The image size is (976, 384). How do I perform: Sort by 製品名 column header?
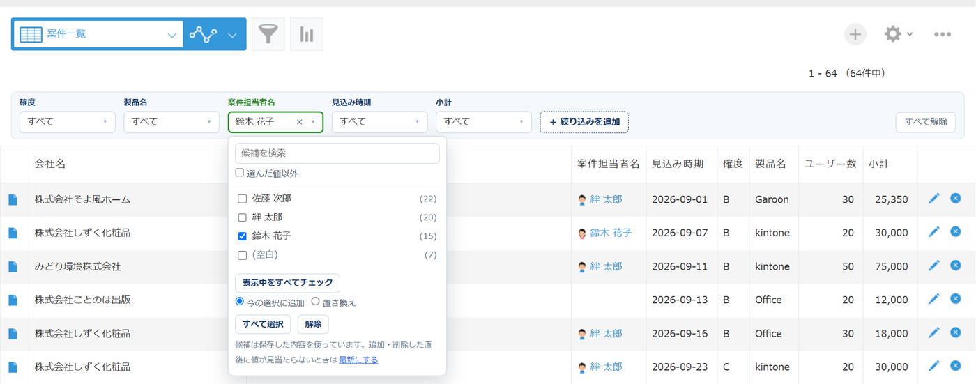coord(770,164)
